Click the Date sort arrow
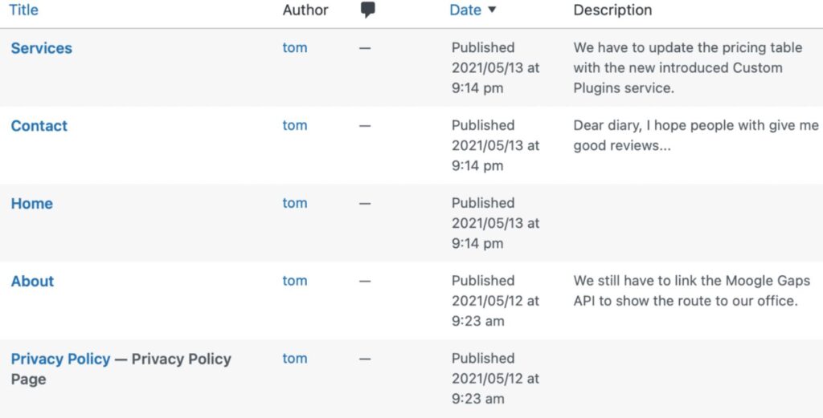Image resolution: width=823 pixels, height=418 pixels. tap(492, 10)
